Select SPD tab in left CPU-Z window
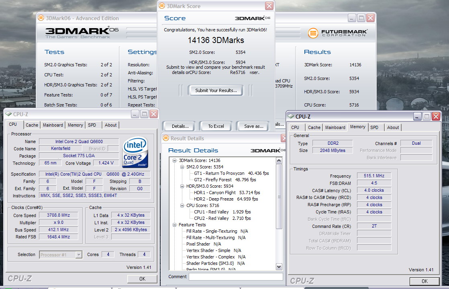The image size is (449, 289). (92, 125)
